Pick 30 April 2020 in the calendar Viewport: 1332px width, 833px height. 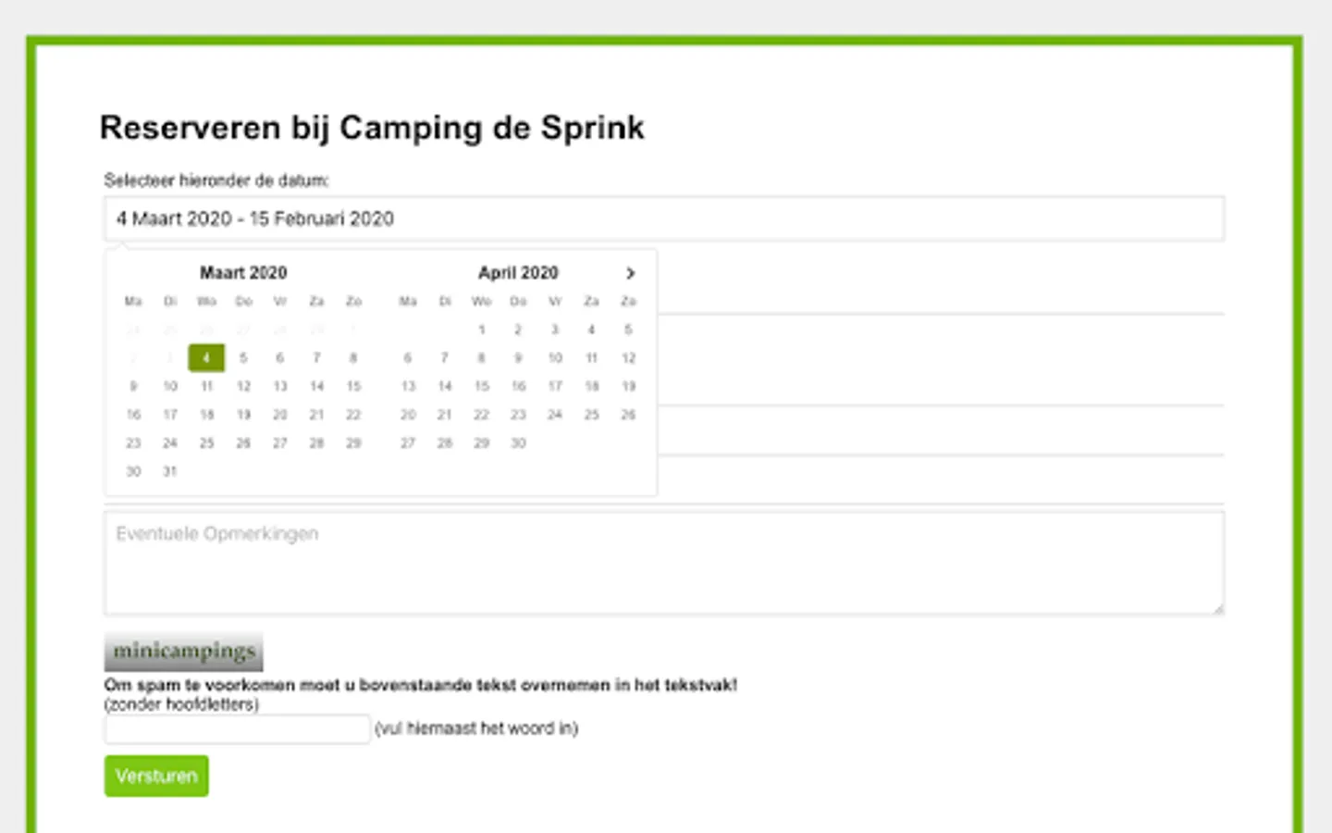[x=518, y=443]
